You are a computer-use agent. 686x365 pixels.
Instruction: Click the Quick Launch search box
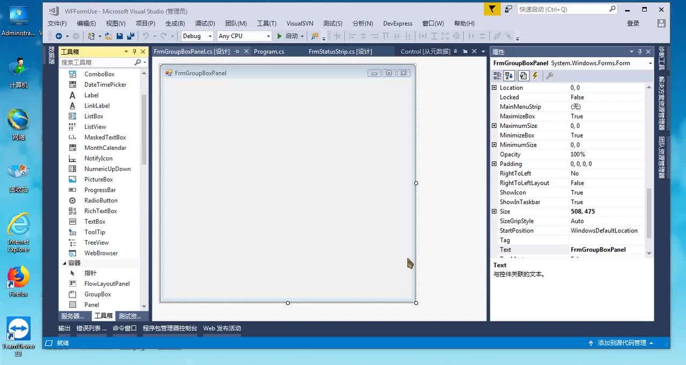(567, 9)
